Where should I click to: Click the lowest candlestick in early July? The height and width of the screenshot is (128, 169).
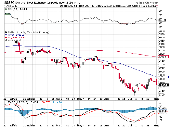135,92
